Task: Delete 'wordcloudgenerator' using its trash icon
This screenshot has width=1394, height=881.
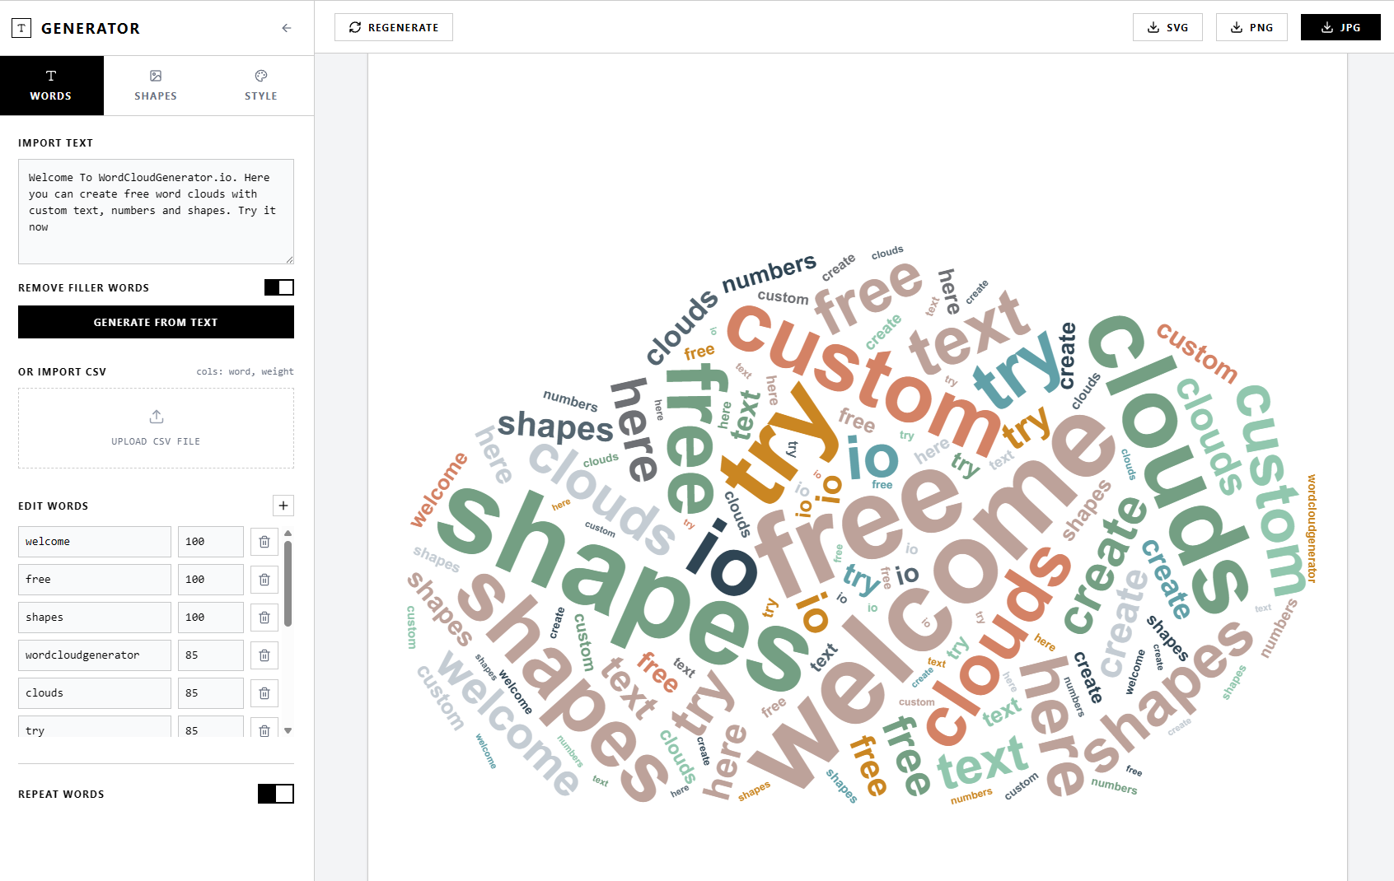Action: click(264, 655)
